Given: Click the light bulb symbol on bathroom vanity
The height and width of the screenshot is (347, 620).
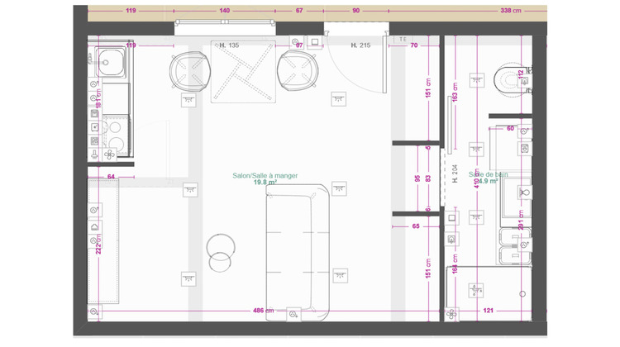Looking at the screenshot, I should 525,193.
